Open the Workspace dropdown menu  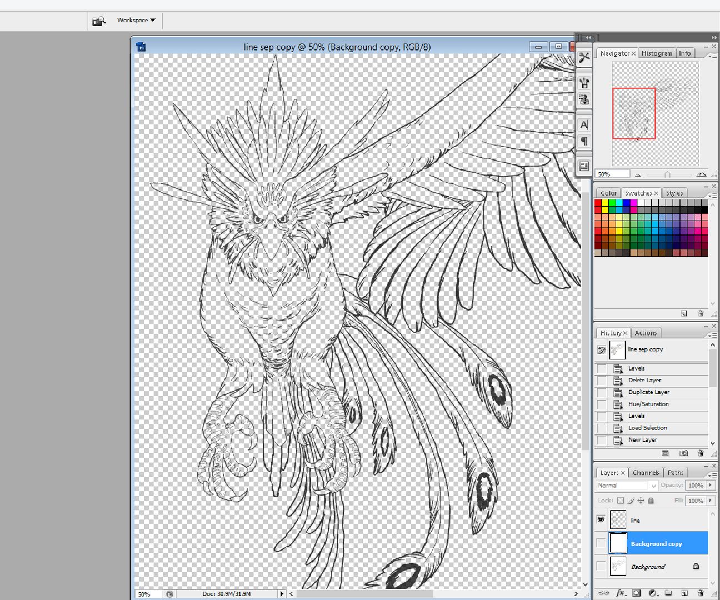click(136, 21)
